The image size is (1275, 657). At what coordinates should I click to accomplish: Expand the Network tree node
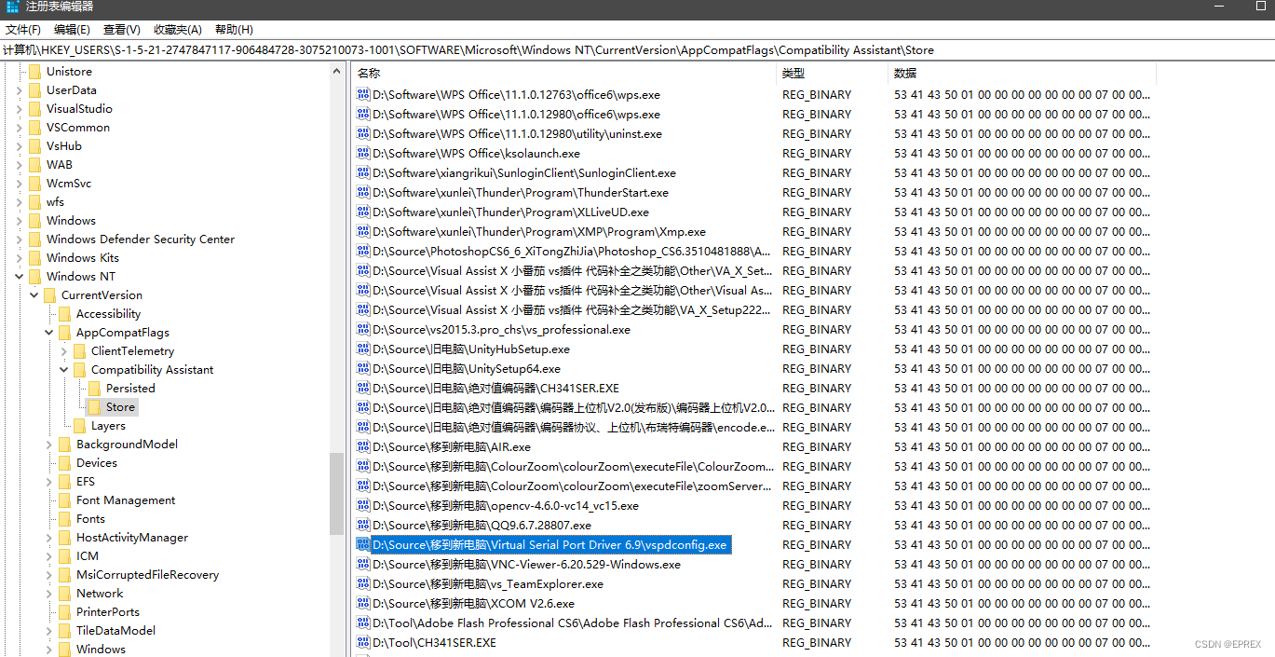coord(49,594)
